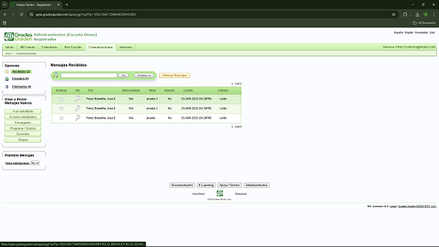Open the Chrome three-dot menu
Image resolution: width=439 pixels, height=247 pixels.
[434, 14]
